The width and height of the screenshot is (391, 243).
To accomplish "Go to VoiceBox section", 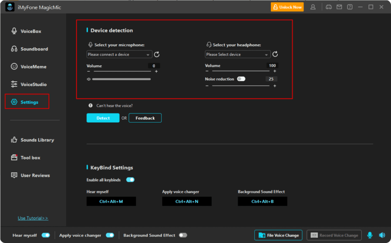I will pyautogui.click(x=26, y=31).
